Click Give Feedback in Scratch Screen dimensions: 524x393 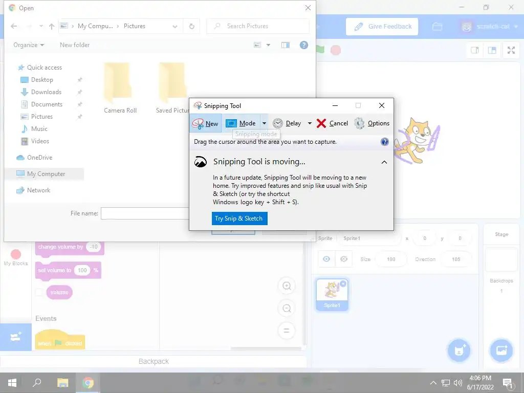382,27
